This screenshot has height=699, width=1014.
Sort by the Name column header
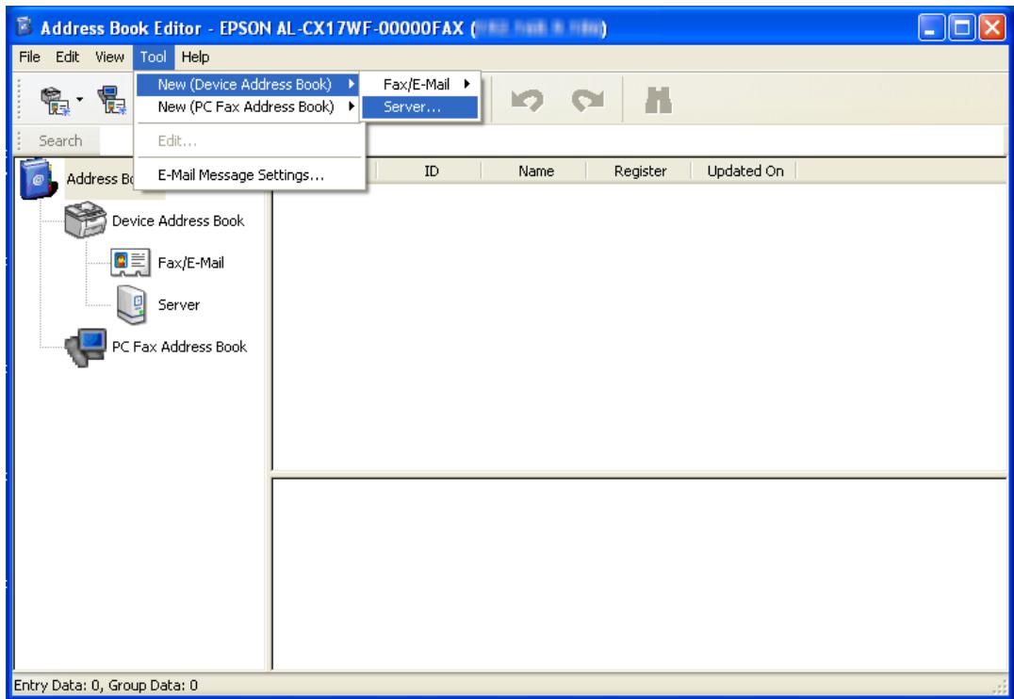tap(536, 171)
